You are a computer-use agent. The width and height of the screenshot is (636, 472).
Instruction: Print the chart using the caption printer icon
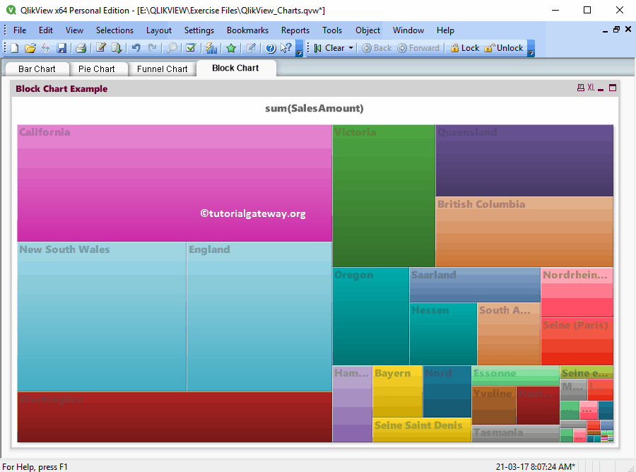pos(580,87)
